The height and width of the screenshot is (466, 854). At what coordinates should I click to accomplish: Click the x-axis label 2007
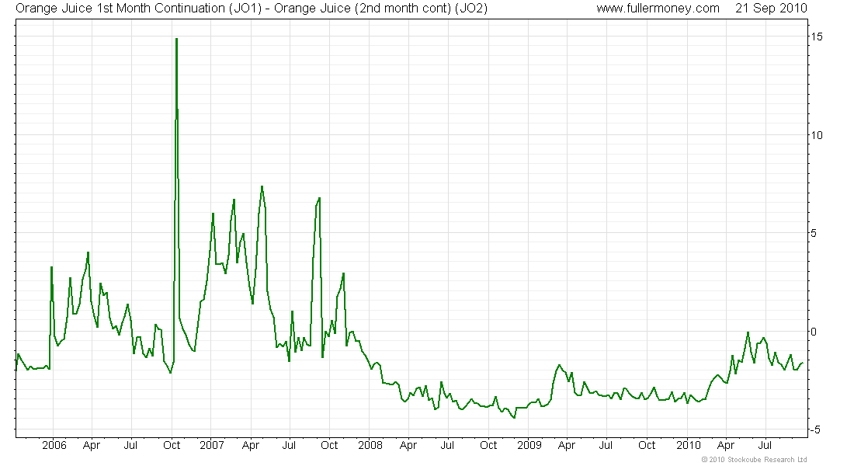click(x=212, y=445)
